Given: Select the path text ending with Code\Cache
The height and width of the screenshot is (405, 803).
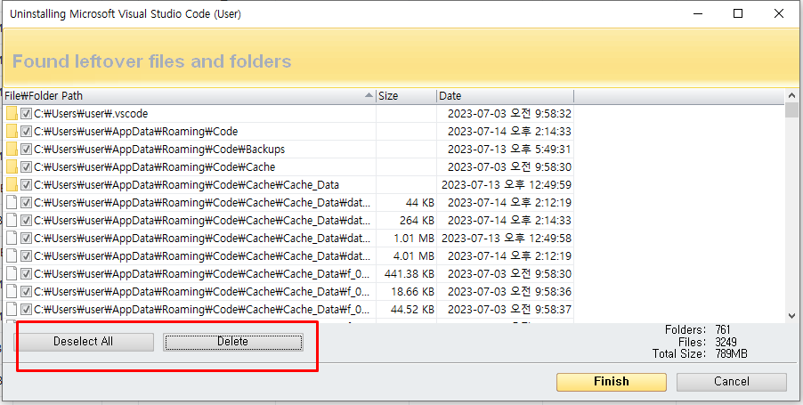Looking at the screenshot, I should click(154, 167).
